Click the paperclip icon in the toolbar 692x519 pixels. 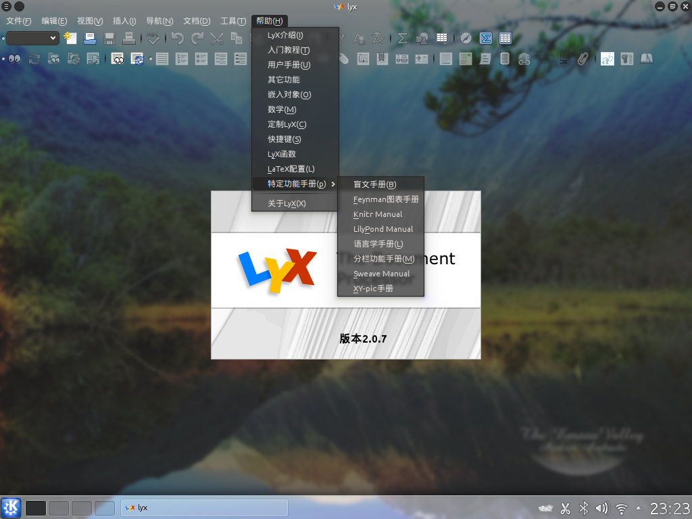583,59
